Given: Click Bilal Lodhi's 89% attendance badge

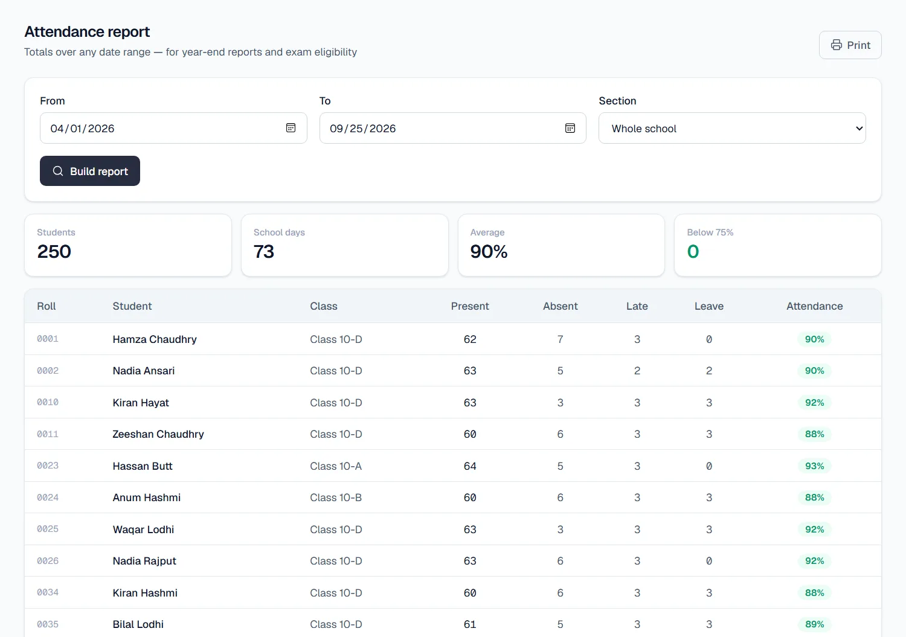Looking at the screenshot, I should click(815, 624).
